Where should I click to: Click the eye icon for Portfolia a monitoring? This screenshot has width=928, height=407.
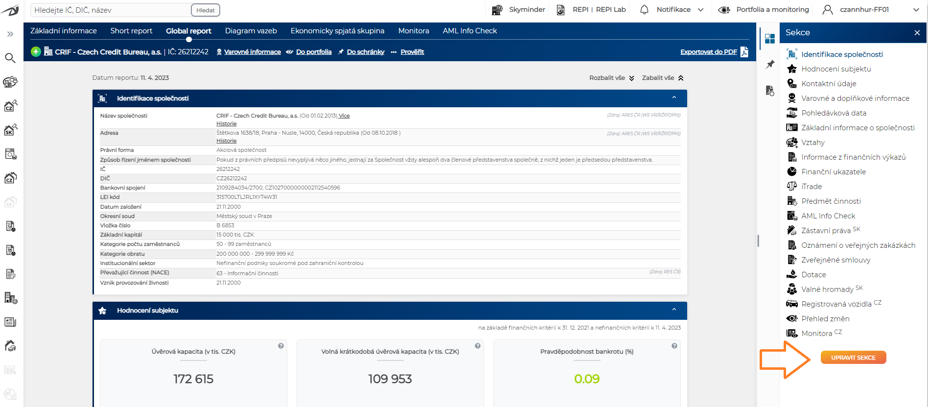[x=724, y=10]
